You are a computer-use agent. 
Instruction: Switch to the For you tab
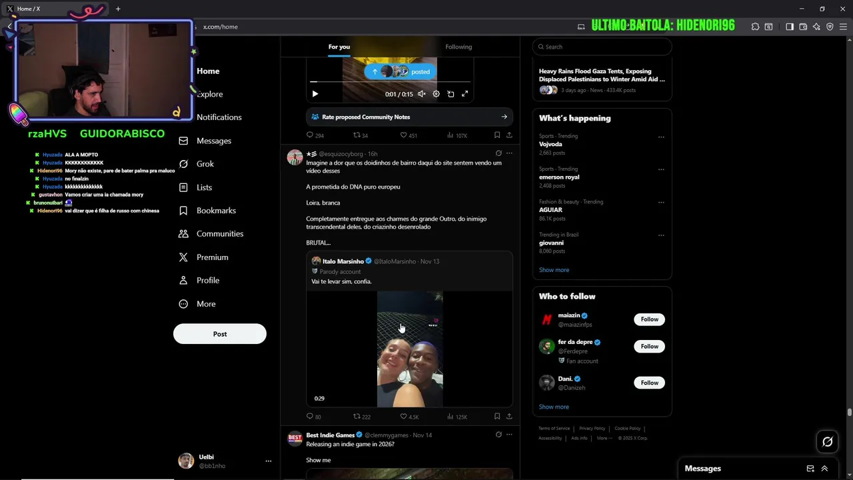(x=339, y=47)
